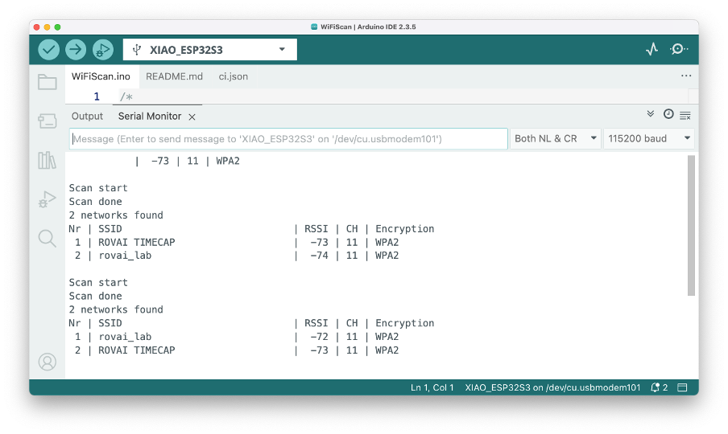Open the Library Manager sidebar icon
This screenshot has height=434, width=728.
[x=48, y=160]
